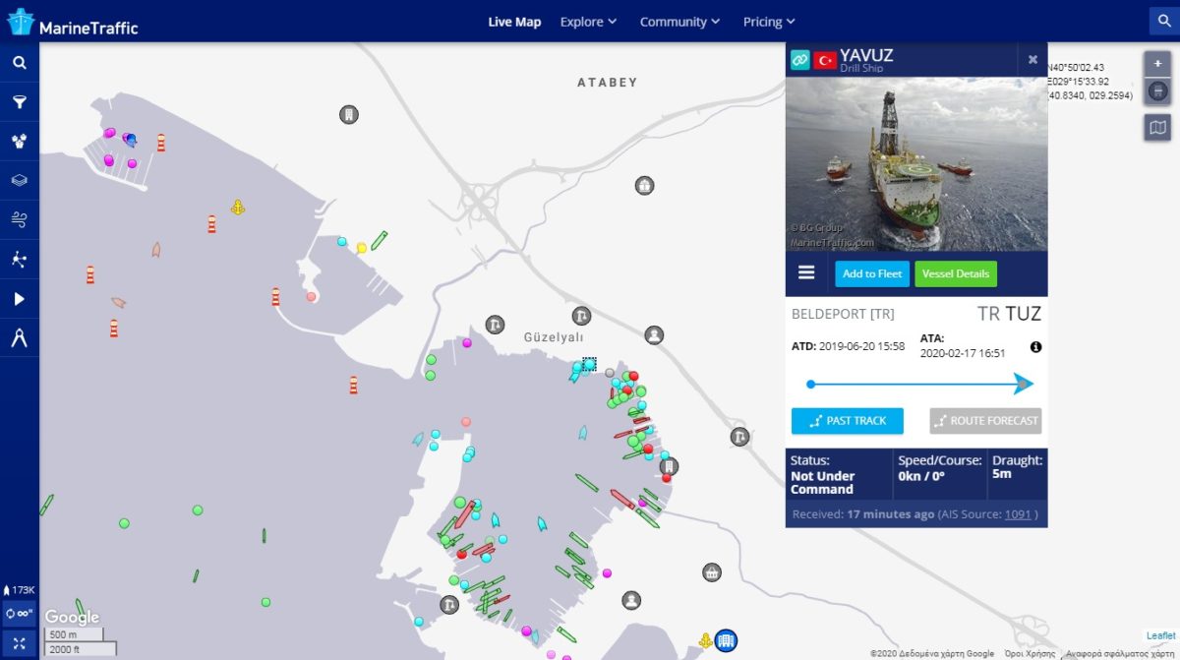The image size is (1180, 660).
Task: Click the voyage progress line arrow
Action: point(1024,384)
